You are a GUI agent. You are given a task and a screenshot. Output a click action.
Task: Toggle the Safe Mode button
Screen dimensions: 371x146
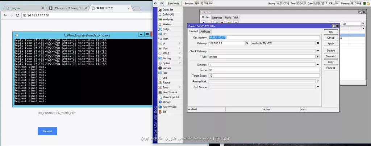tap(174, 3)
